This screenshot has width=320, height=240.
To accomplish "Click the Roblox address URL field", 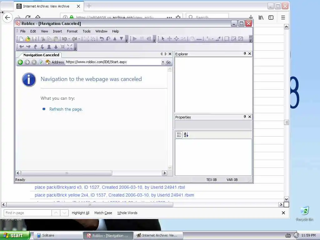I will pyautogui.click(x=113, y=62).
